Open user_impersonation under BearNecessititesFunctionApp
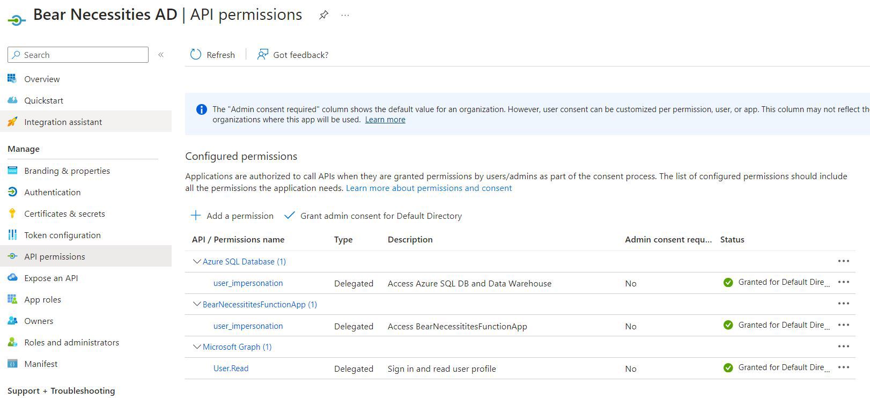 pos(248,326)
